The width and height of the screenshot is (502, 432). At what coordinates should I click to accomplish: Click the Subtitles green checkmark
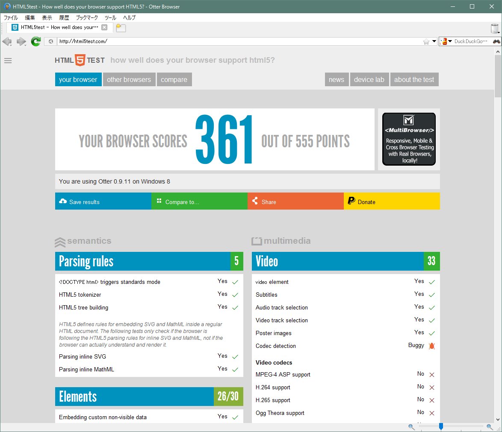coord(431,295)
